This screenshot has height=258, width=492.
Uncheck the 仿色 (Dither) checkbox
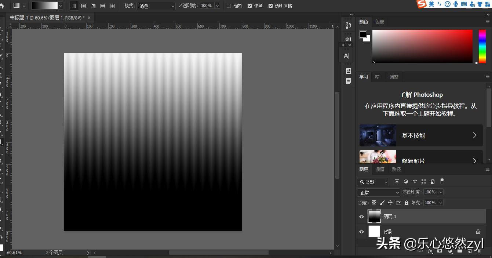(x=250, y=6)
